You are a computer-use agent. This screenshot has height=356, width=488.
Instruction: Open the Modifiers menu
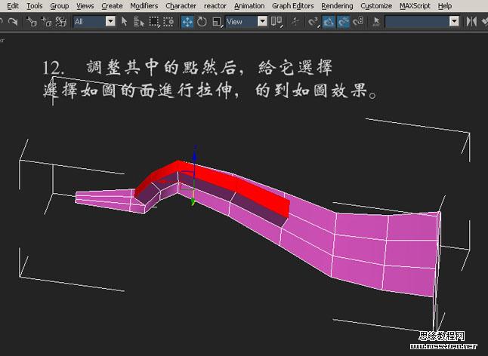tap(144, 6)
